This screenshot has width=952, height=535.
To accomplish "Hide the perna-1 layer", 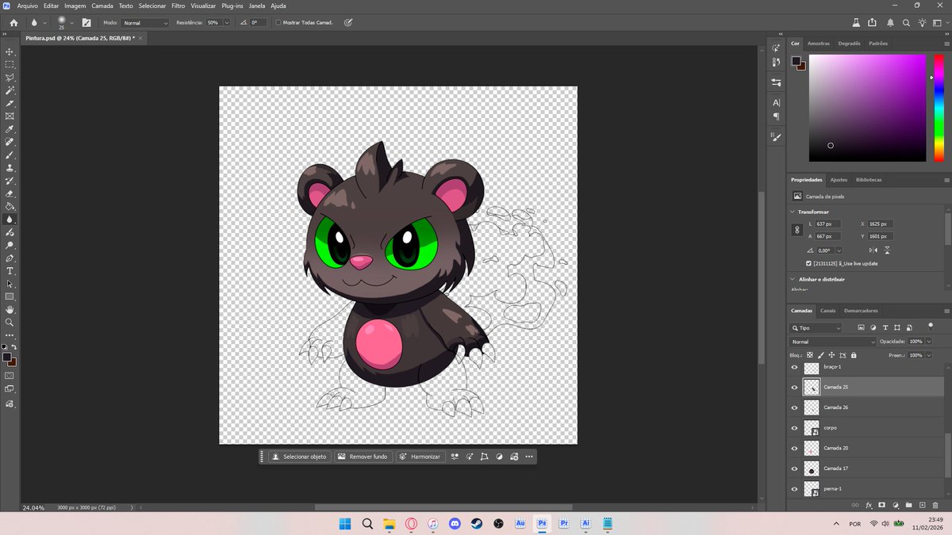I will coord(794,488).
